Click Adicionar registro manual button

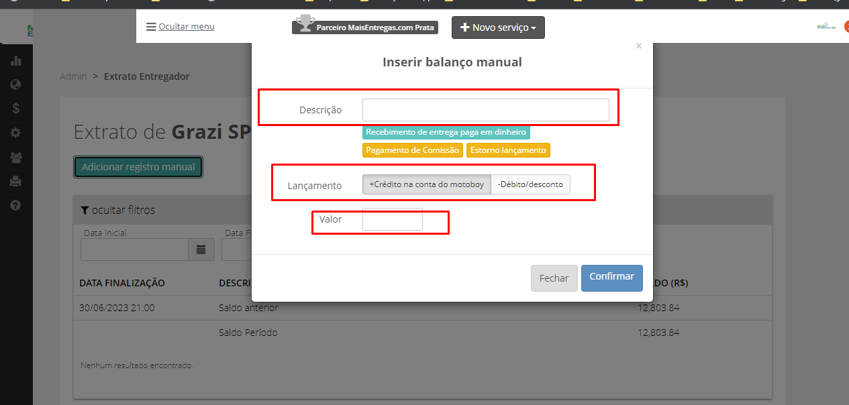click(138, 167)
